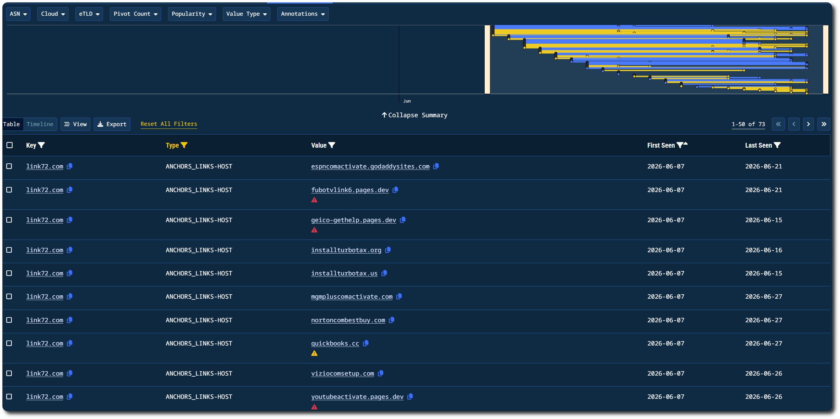840x419 pixels.
Task: Click 2026-06-21 Last Seen for espncomactivate row
Action: (763, 166)
